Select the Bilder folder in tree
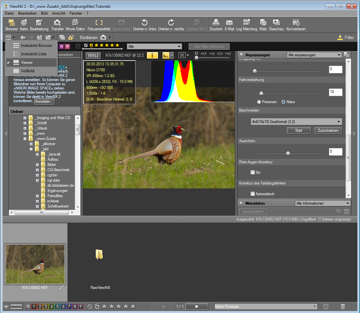The width and height of the screenshot is (360, 313). tap(52, 165)
